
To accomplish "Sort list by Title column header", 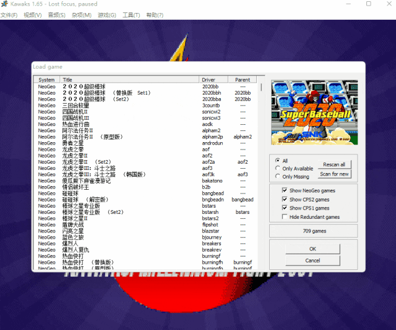I will coord(129,80).
